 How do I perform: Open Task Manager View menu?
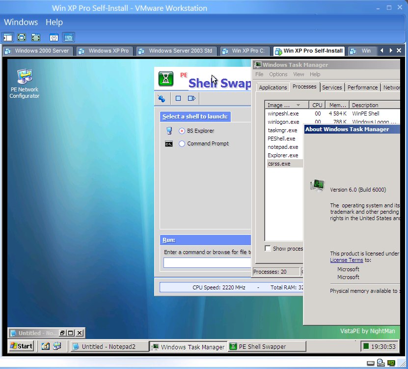pos(299,74)
